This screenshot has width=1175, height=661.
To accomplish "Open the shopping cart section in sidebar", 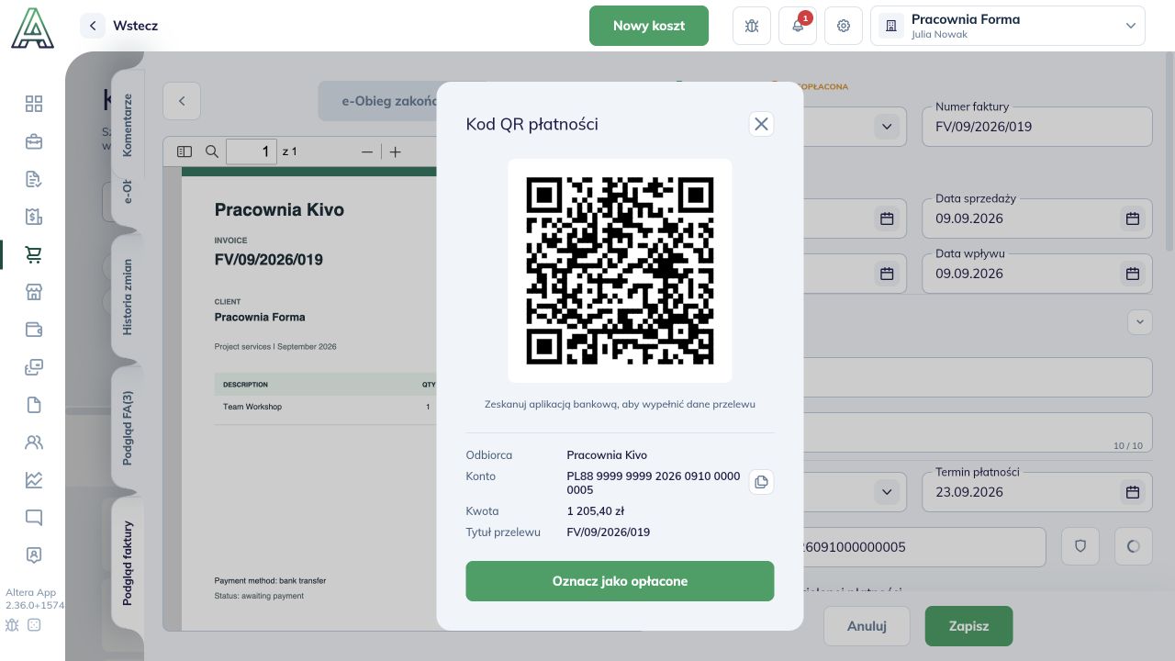I will [34, 254].
